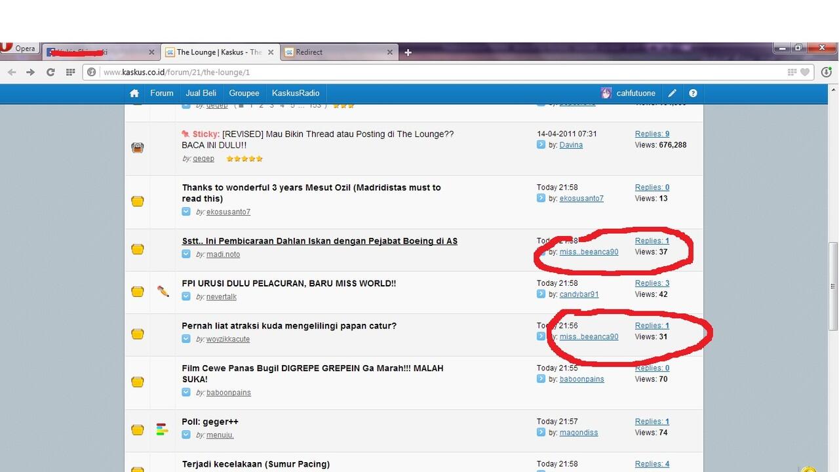Open the cahfutuone user profile
Viewport: 839px width, 472px height.
click(636, 93)
